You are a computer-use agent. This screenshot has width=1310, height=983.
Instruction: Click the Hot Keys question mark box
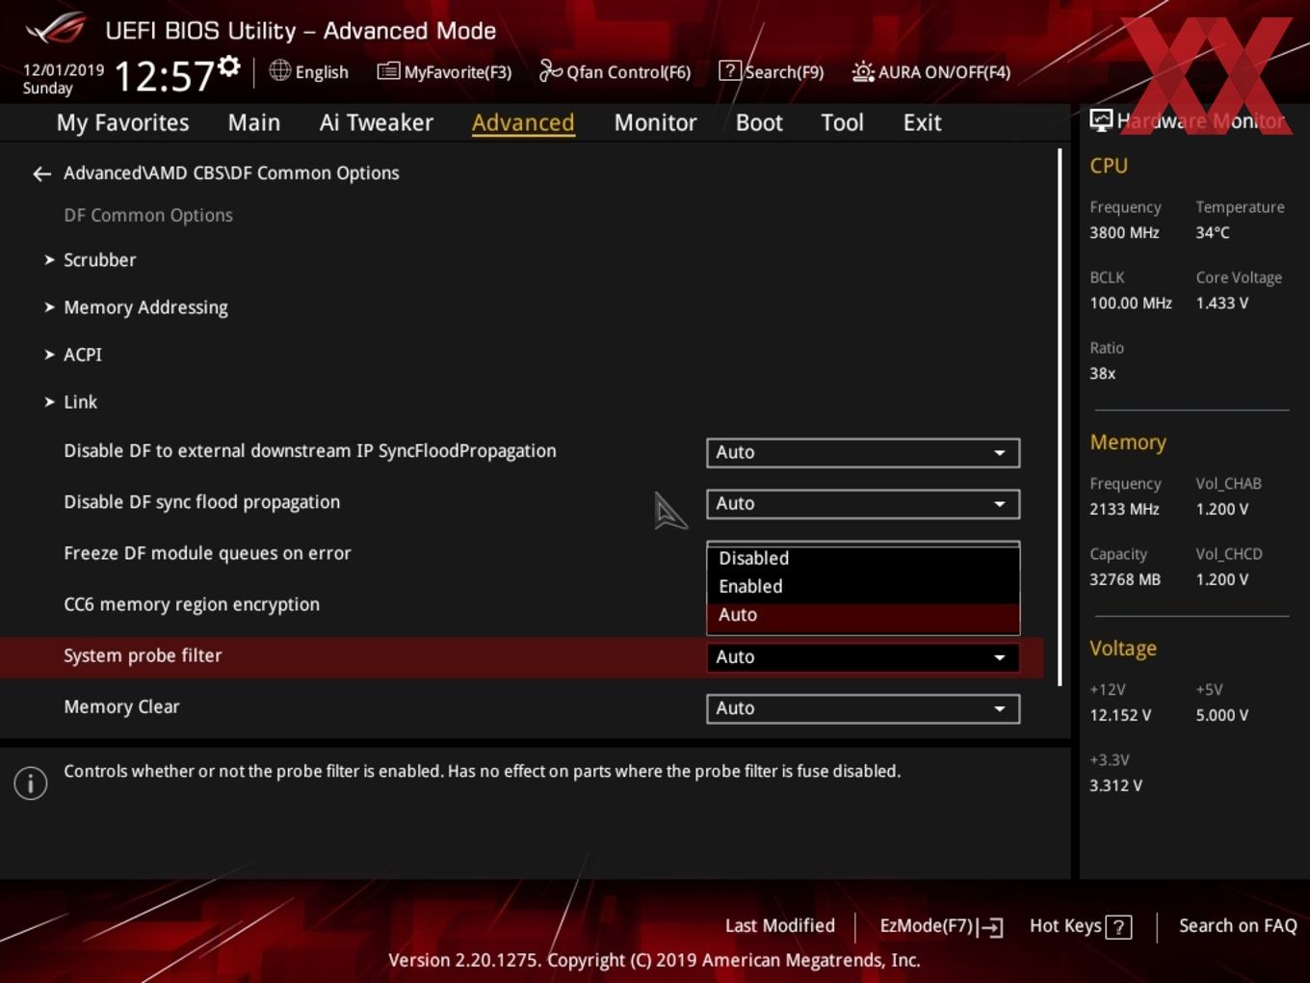click(x=1118, y=927)
